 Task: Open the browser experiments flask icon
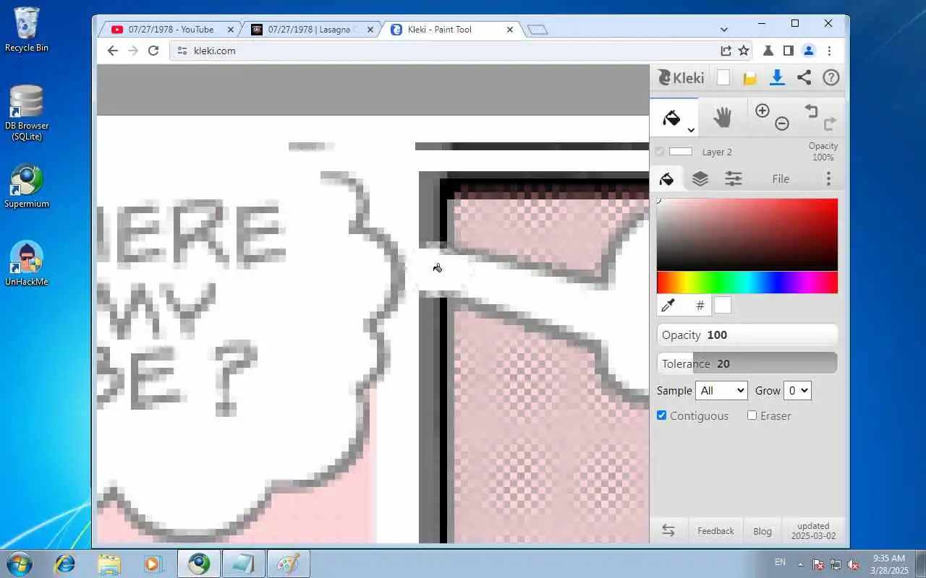[x=768, y=51]
